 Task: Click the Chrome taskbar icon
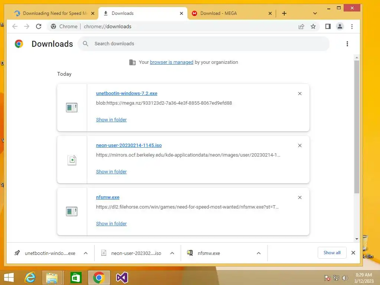click(x=99, y=278)
